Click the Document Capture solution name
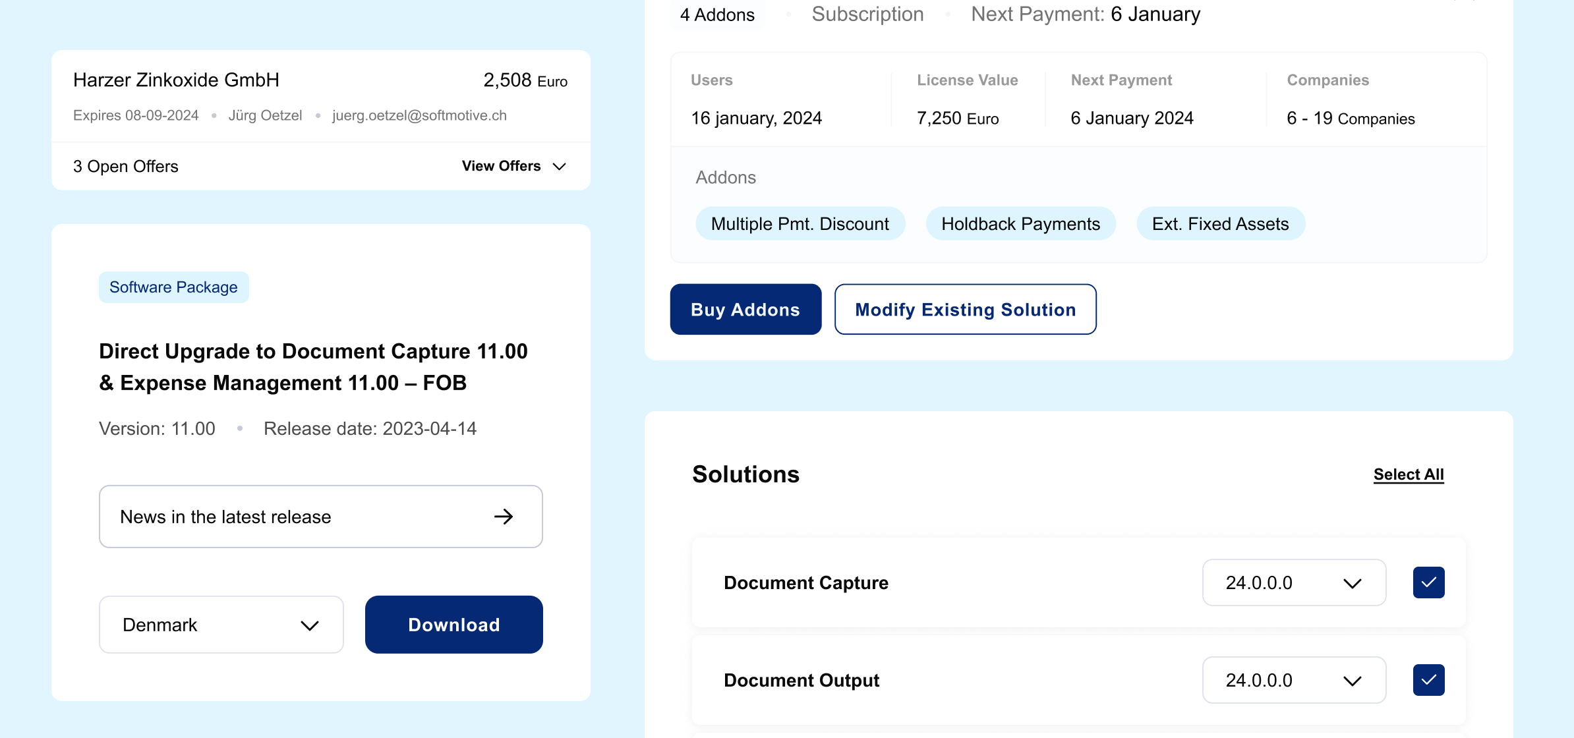This screenshot has height=738, width=1574. [806, 583]
